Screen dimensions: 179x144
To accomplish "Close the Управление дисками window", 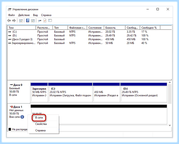I will (168, 9).
